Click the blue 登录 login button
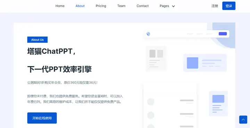Image resolution: width=250 pixels, height=128 pixels. click(x=229, y=6)
